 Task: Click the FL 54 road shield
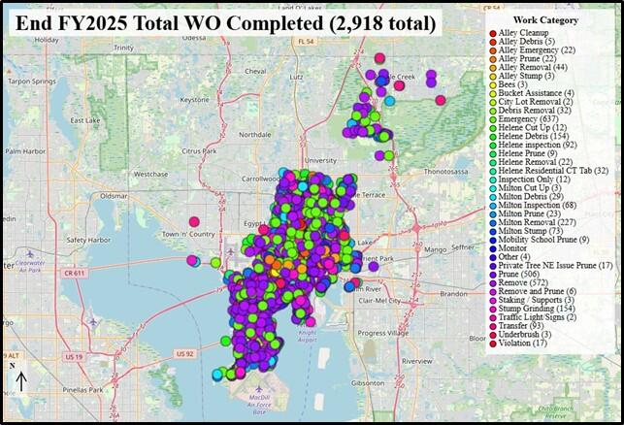(306, 41)
